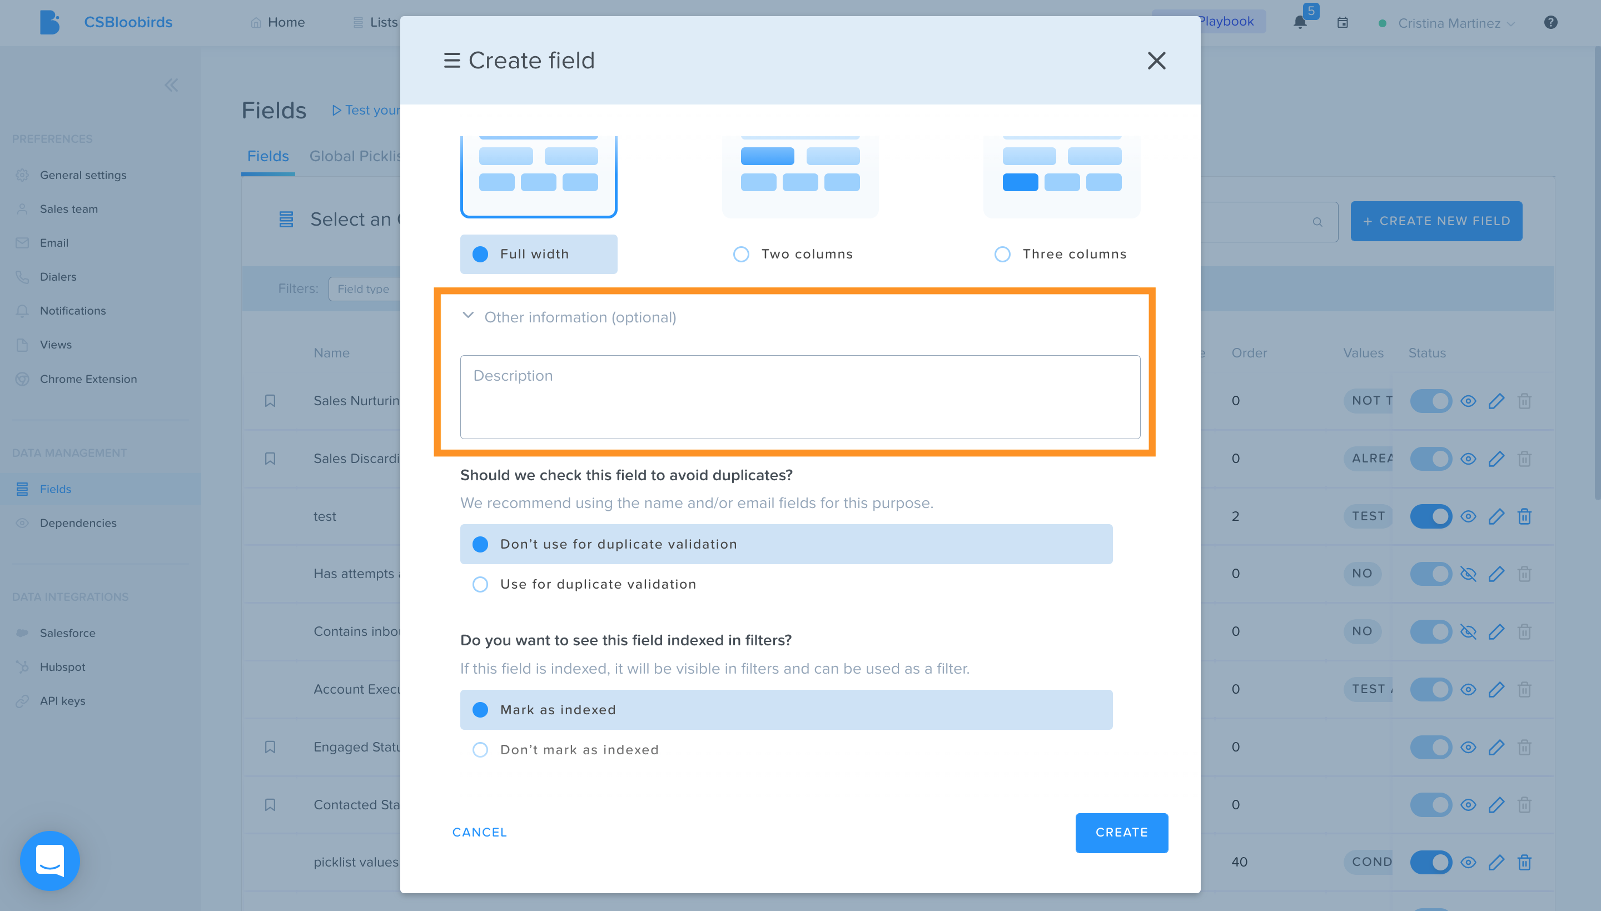Edit the test field with pencil icon
Viewport: 1601px width, 911px height.
(x=1496, y=516)
